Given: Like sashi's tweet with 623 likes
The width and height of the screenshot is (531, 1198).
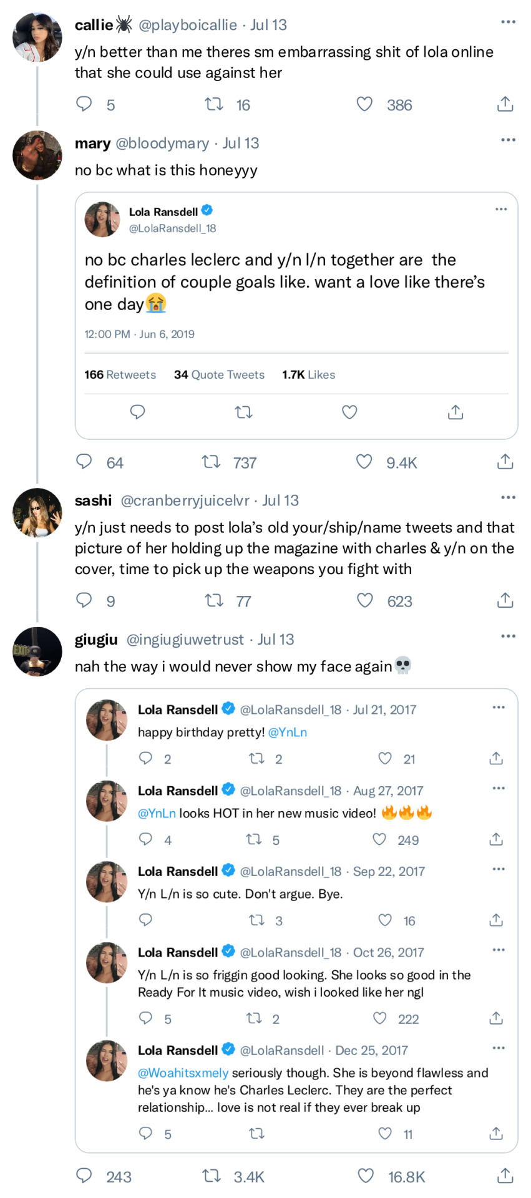Looking at the screenshot, I should click(x=364, y=600).
